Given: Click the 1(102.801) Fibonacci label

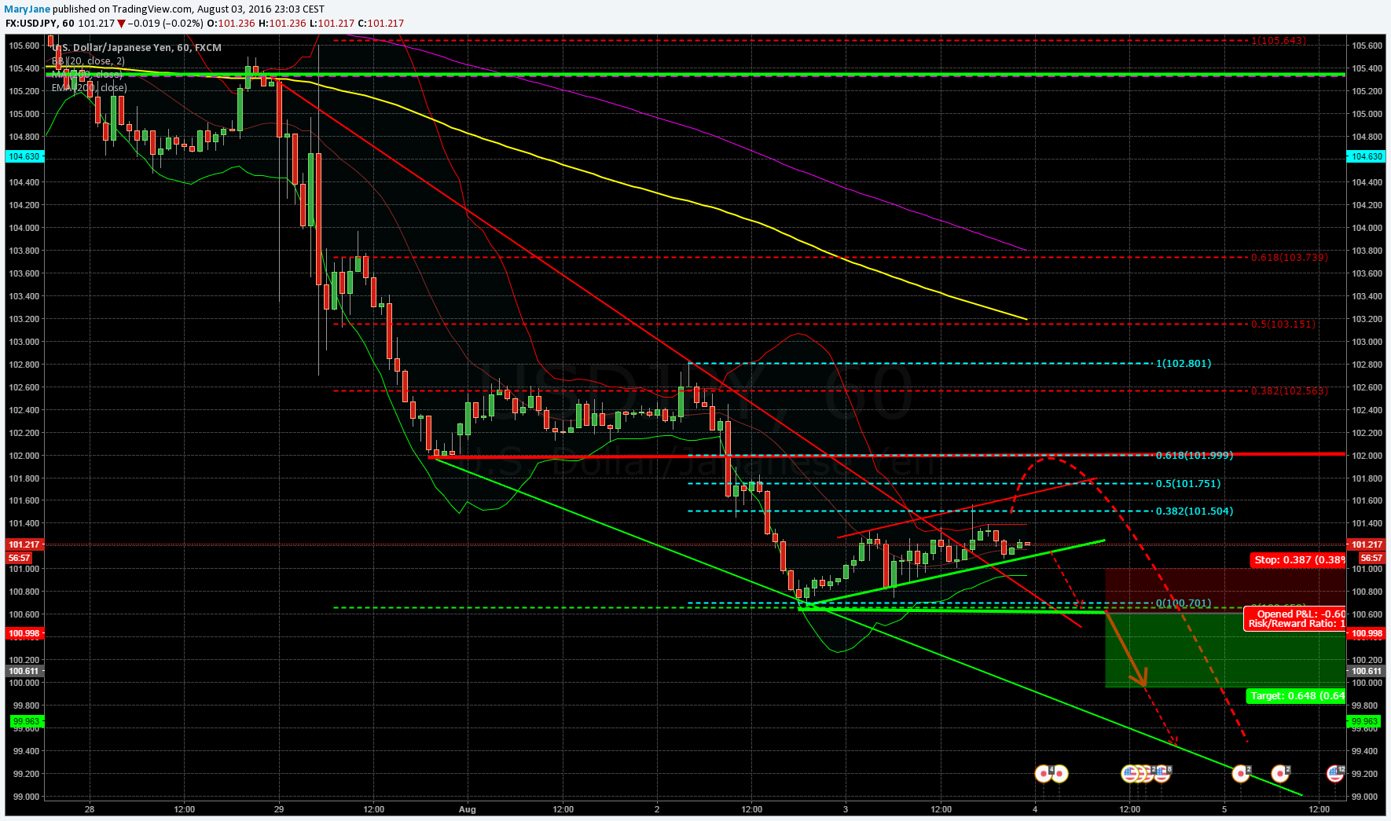Looking at the screenshot, I should (1183, 364).
